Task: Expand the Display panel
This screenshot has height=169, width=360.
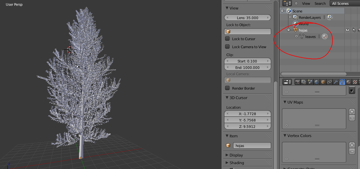Action: click(227, 155)
